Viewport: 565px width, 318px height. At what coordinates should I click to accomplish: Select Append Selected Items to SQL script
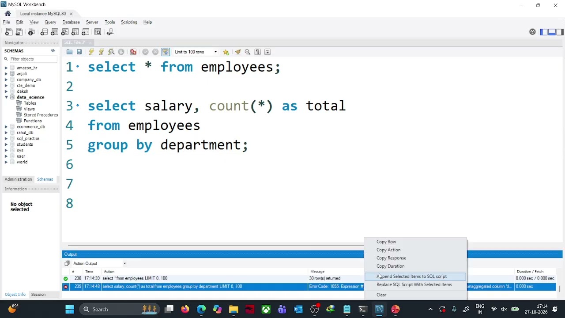pos(415,276)
